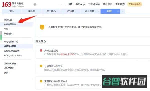Expand the tab list dropdown arrow
Image resolution: width=150 pixels, height=91 pixels.
pyautogui.click(x=122, y=11)
